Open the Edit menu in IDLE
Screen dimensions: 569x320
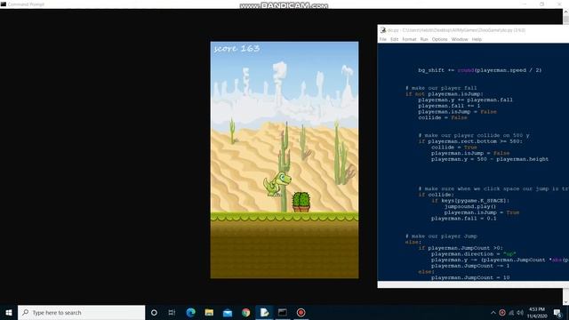395,39
